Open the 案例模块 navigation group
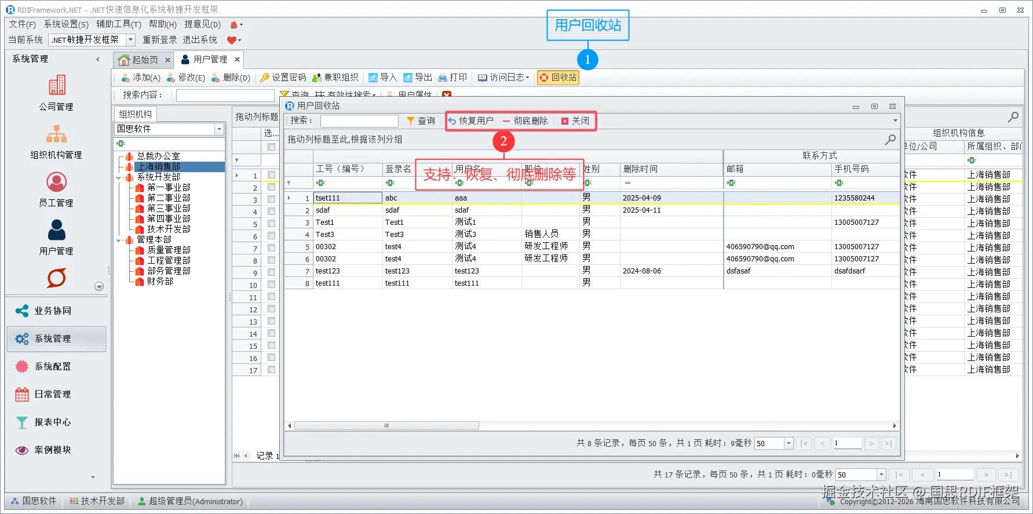The height and width of the screenshot is (514, 1033). (x=56, y=450)
